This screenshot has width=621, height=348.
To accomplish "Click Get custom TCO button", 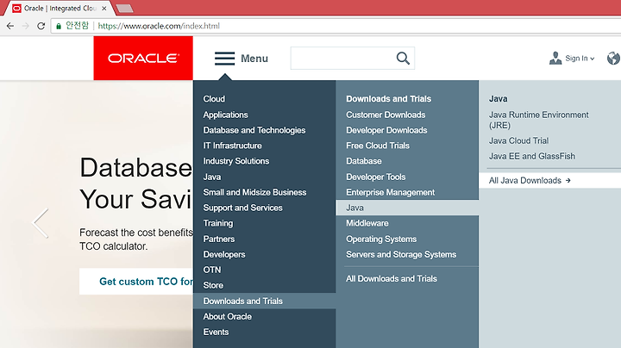I will pos(136,282).
